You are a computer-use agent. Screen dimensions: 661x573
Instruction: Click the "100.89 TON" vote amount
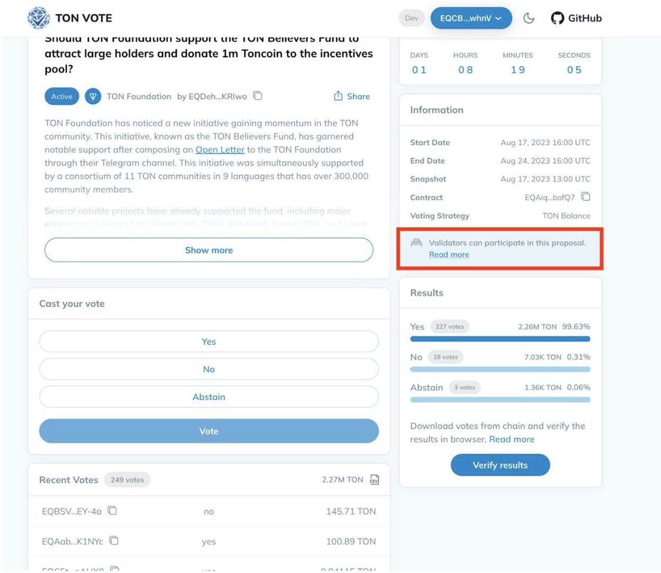(x=350, y=541)
